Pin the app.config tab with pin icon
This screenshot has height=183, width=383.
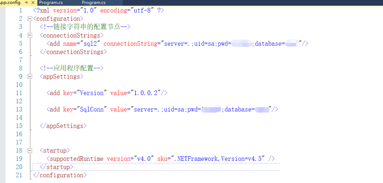(26, 2)
